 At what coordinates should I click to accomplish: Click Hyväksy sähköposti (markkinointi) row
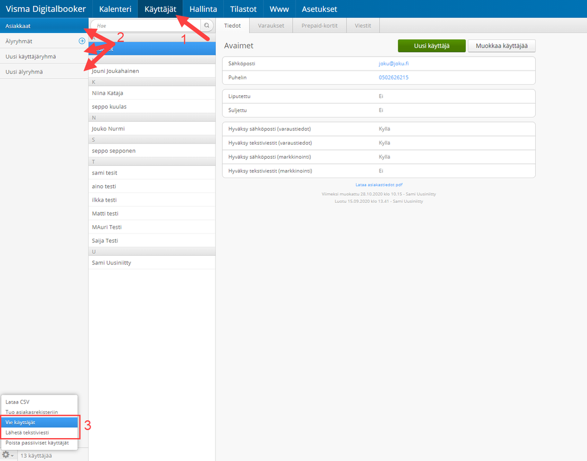click(x=379, y=157)
